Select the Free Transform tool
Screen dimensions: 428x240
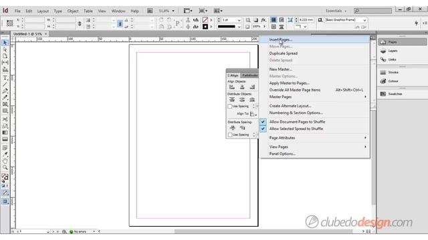(5, 126)
